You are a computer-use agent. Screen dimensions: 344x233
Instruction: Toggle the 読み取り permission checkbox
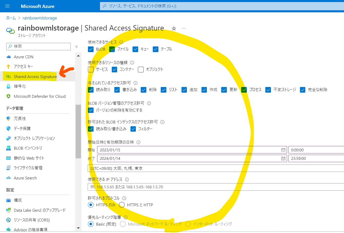(x=91, y=90)
